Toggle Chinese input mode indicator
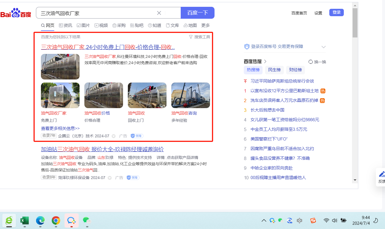The image size is (385, 229). click(x=299, y=220)
